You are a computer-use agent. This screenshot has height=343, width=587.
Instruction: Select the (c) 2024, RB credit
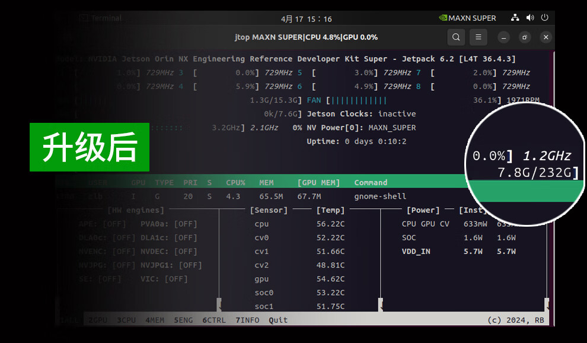515,320
